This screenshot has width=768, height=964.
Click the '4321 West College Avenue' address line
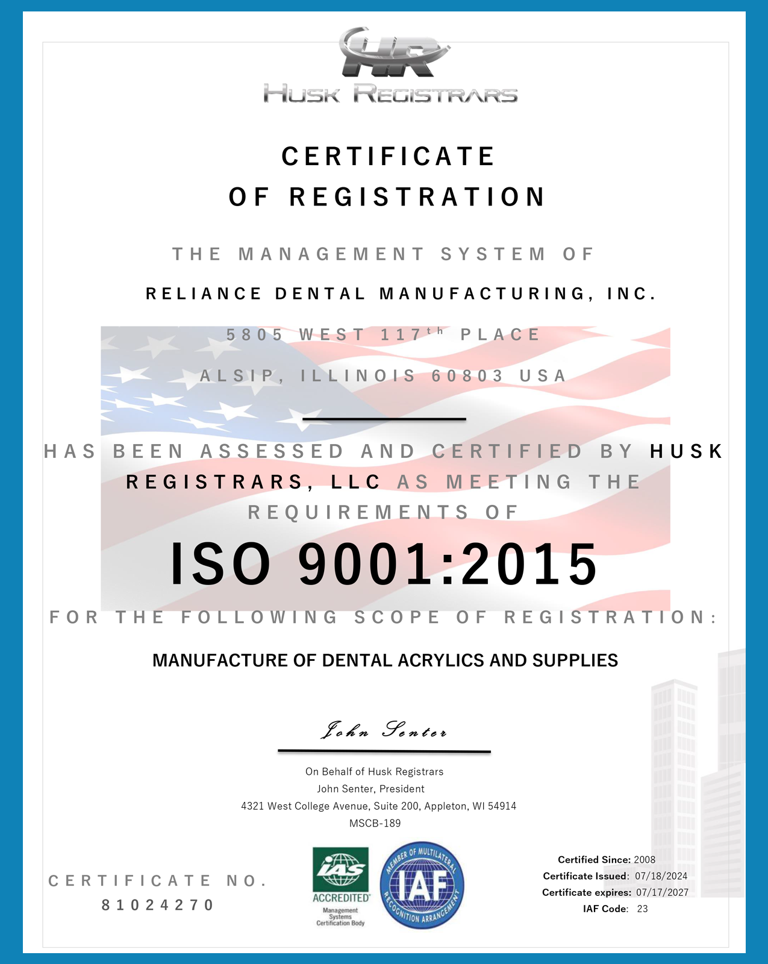click(x=378, y=806)
